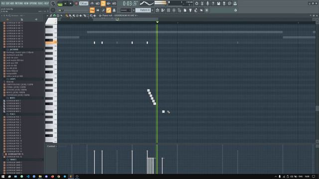This screenshot has width=319, height=179.
Task: Open File Explorer from the taskbar
Action: pyautogui.click(x=40, y=177)
